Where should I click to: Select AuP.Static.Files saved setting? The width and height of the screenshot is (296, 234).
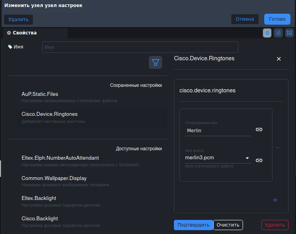pyautogui.click(x=92, y=97)
